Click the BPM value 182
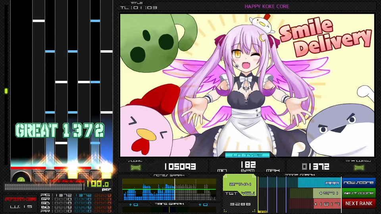The image size is (381, 214). click(248, 165)
